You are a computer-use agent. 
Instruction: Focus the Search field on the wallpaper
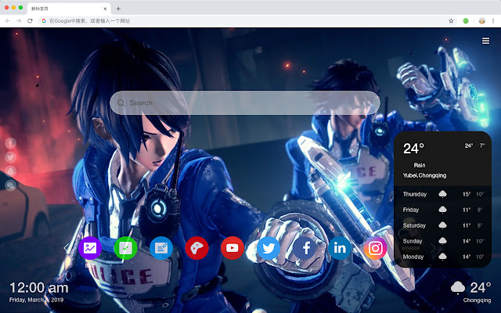click(245, 103)
